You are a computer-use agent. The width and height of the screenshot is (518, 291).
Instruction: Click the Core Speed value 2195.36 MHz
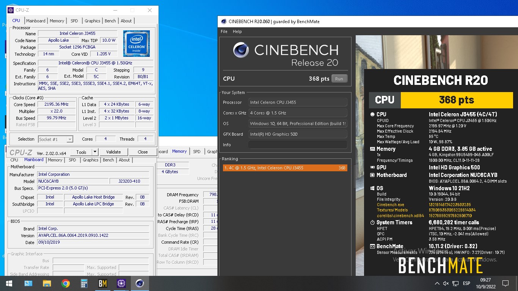click(x=57, y=105)
